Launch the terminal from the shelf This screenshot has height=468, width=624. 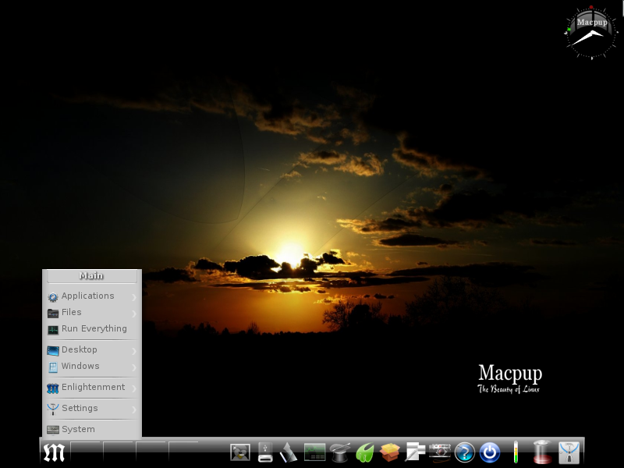[240, 452]
